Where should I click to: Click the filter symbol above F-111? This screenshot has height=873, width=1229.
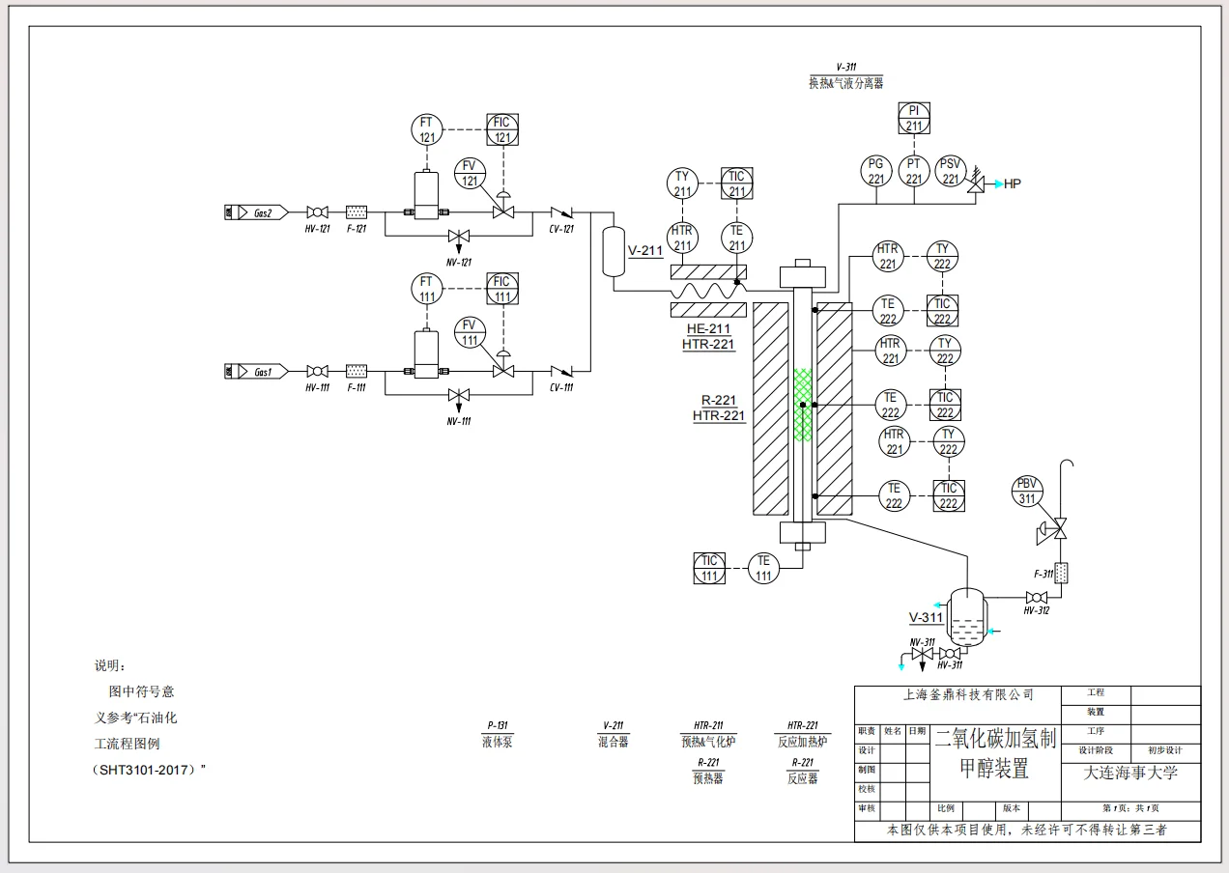pyautogui.click(x=357, y=371)
